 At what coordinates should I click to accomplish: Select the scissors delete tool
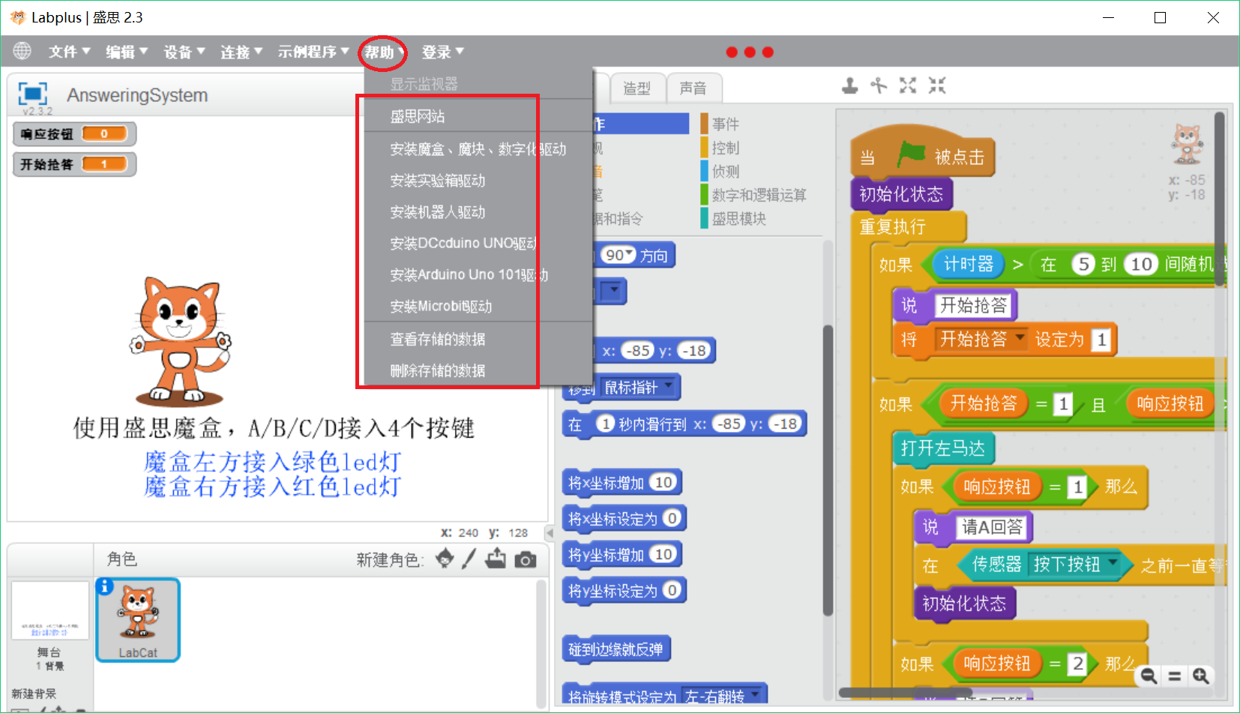point(879,85)
